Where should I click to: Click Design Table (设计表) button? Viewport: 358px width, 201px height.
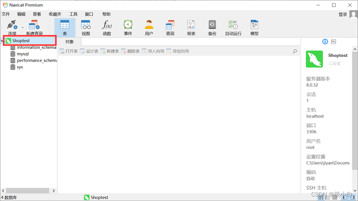[89, 51]
